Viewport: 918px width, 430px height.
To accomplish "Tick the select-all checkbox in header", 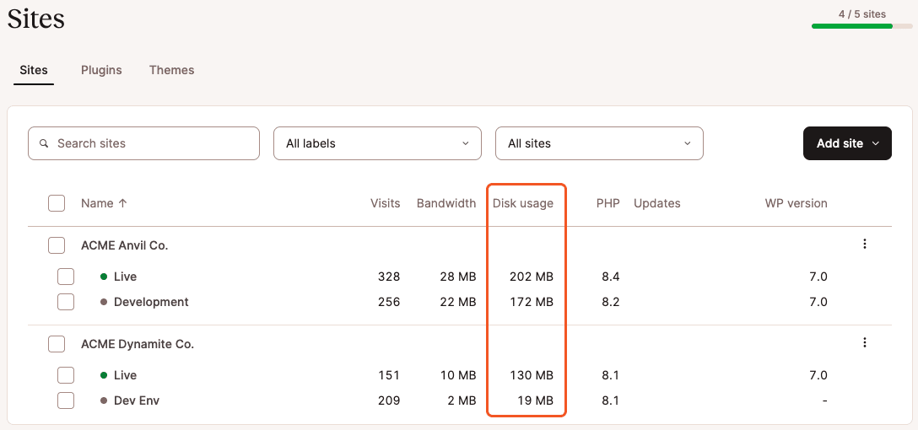I will tap(57, 203).
